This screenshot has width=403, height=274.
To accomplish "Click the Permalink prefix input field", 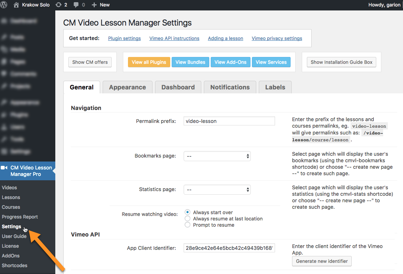I will pyautogui.click(x=229, y=121).
